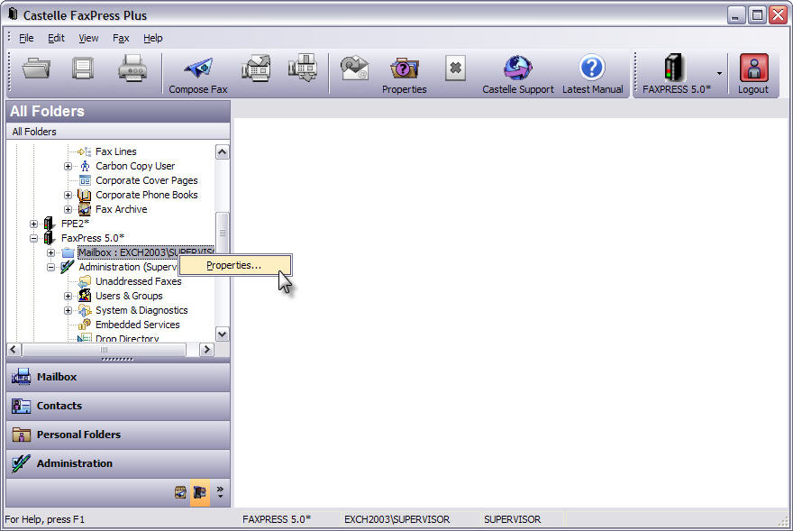Select System & Diagnostics in the tree

tap(141, 310)
